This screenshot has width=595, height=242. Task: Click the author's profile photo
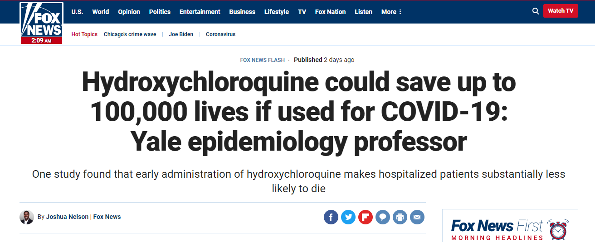(x=27, y=217)
